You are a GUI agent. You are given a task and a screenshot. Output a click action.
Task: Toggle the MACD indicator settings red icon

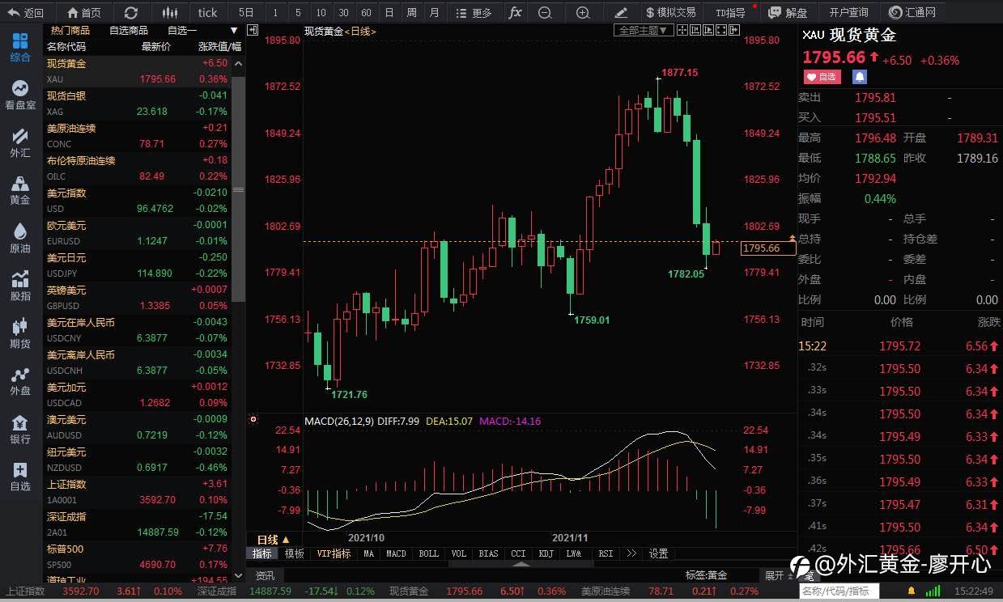click(253, 420)
